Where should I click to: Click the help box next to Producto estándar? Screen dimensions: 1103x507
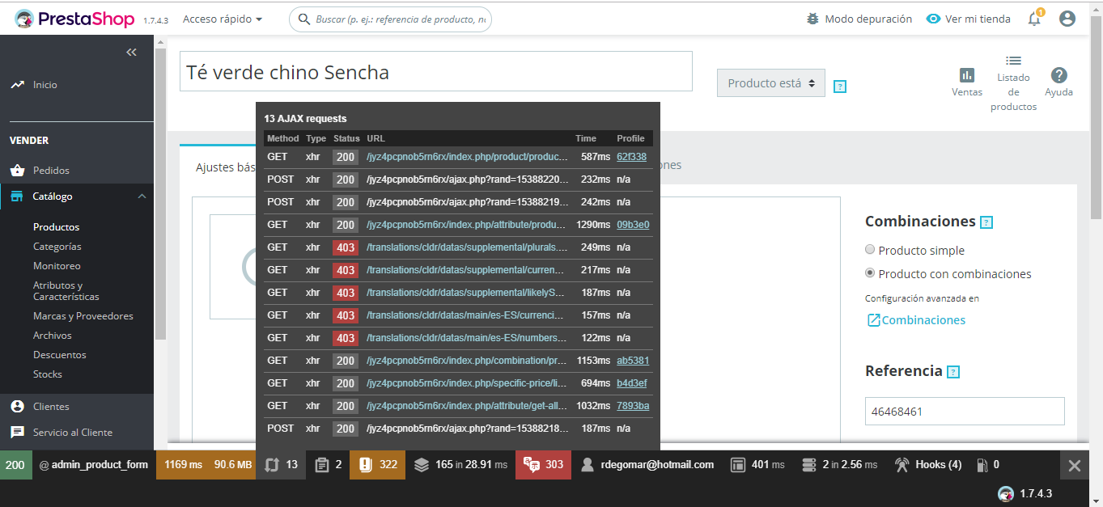tap(840, 86)
